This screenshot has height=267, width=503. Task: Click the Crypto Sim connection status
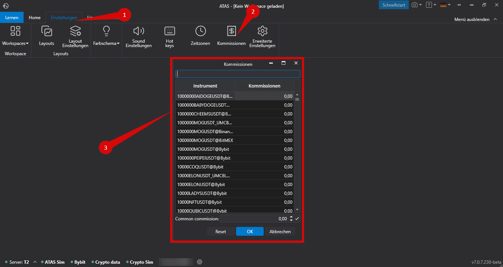[x=139, y=262]
